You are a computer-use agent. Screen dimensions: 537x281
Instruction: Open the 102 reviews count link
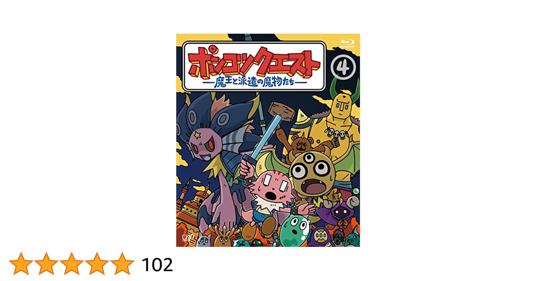pyautogui.click(x=157, y=265)
